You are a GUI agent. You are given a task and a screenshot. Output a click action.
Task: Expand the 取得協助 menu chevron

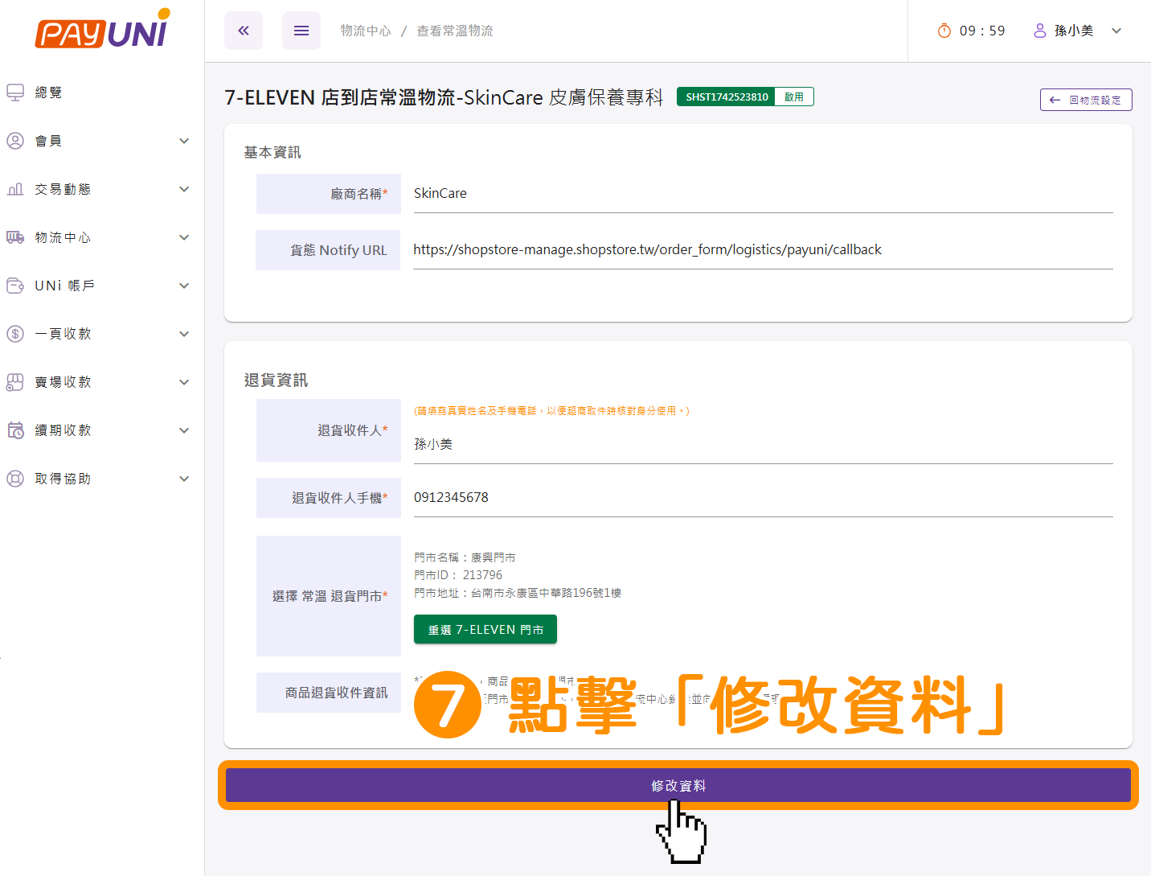coord(184,479)
